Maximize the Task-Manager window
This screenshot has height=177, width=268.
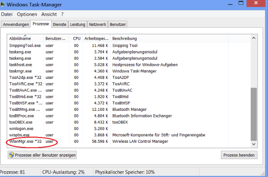tap(241, 3)
